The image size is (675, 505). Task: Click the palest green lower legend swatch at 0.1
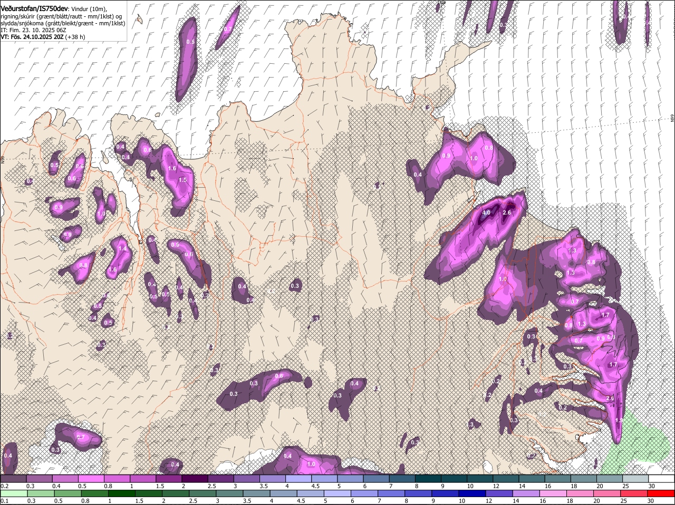[x=14, y=493]
